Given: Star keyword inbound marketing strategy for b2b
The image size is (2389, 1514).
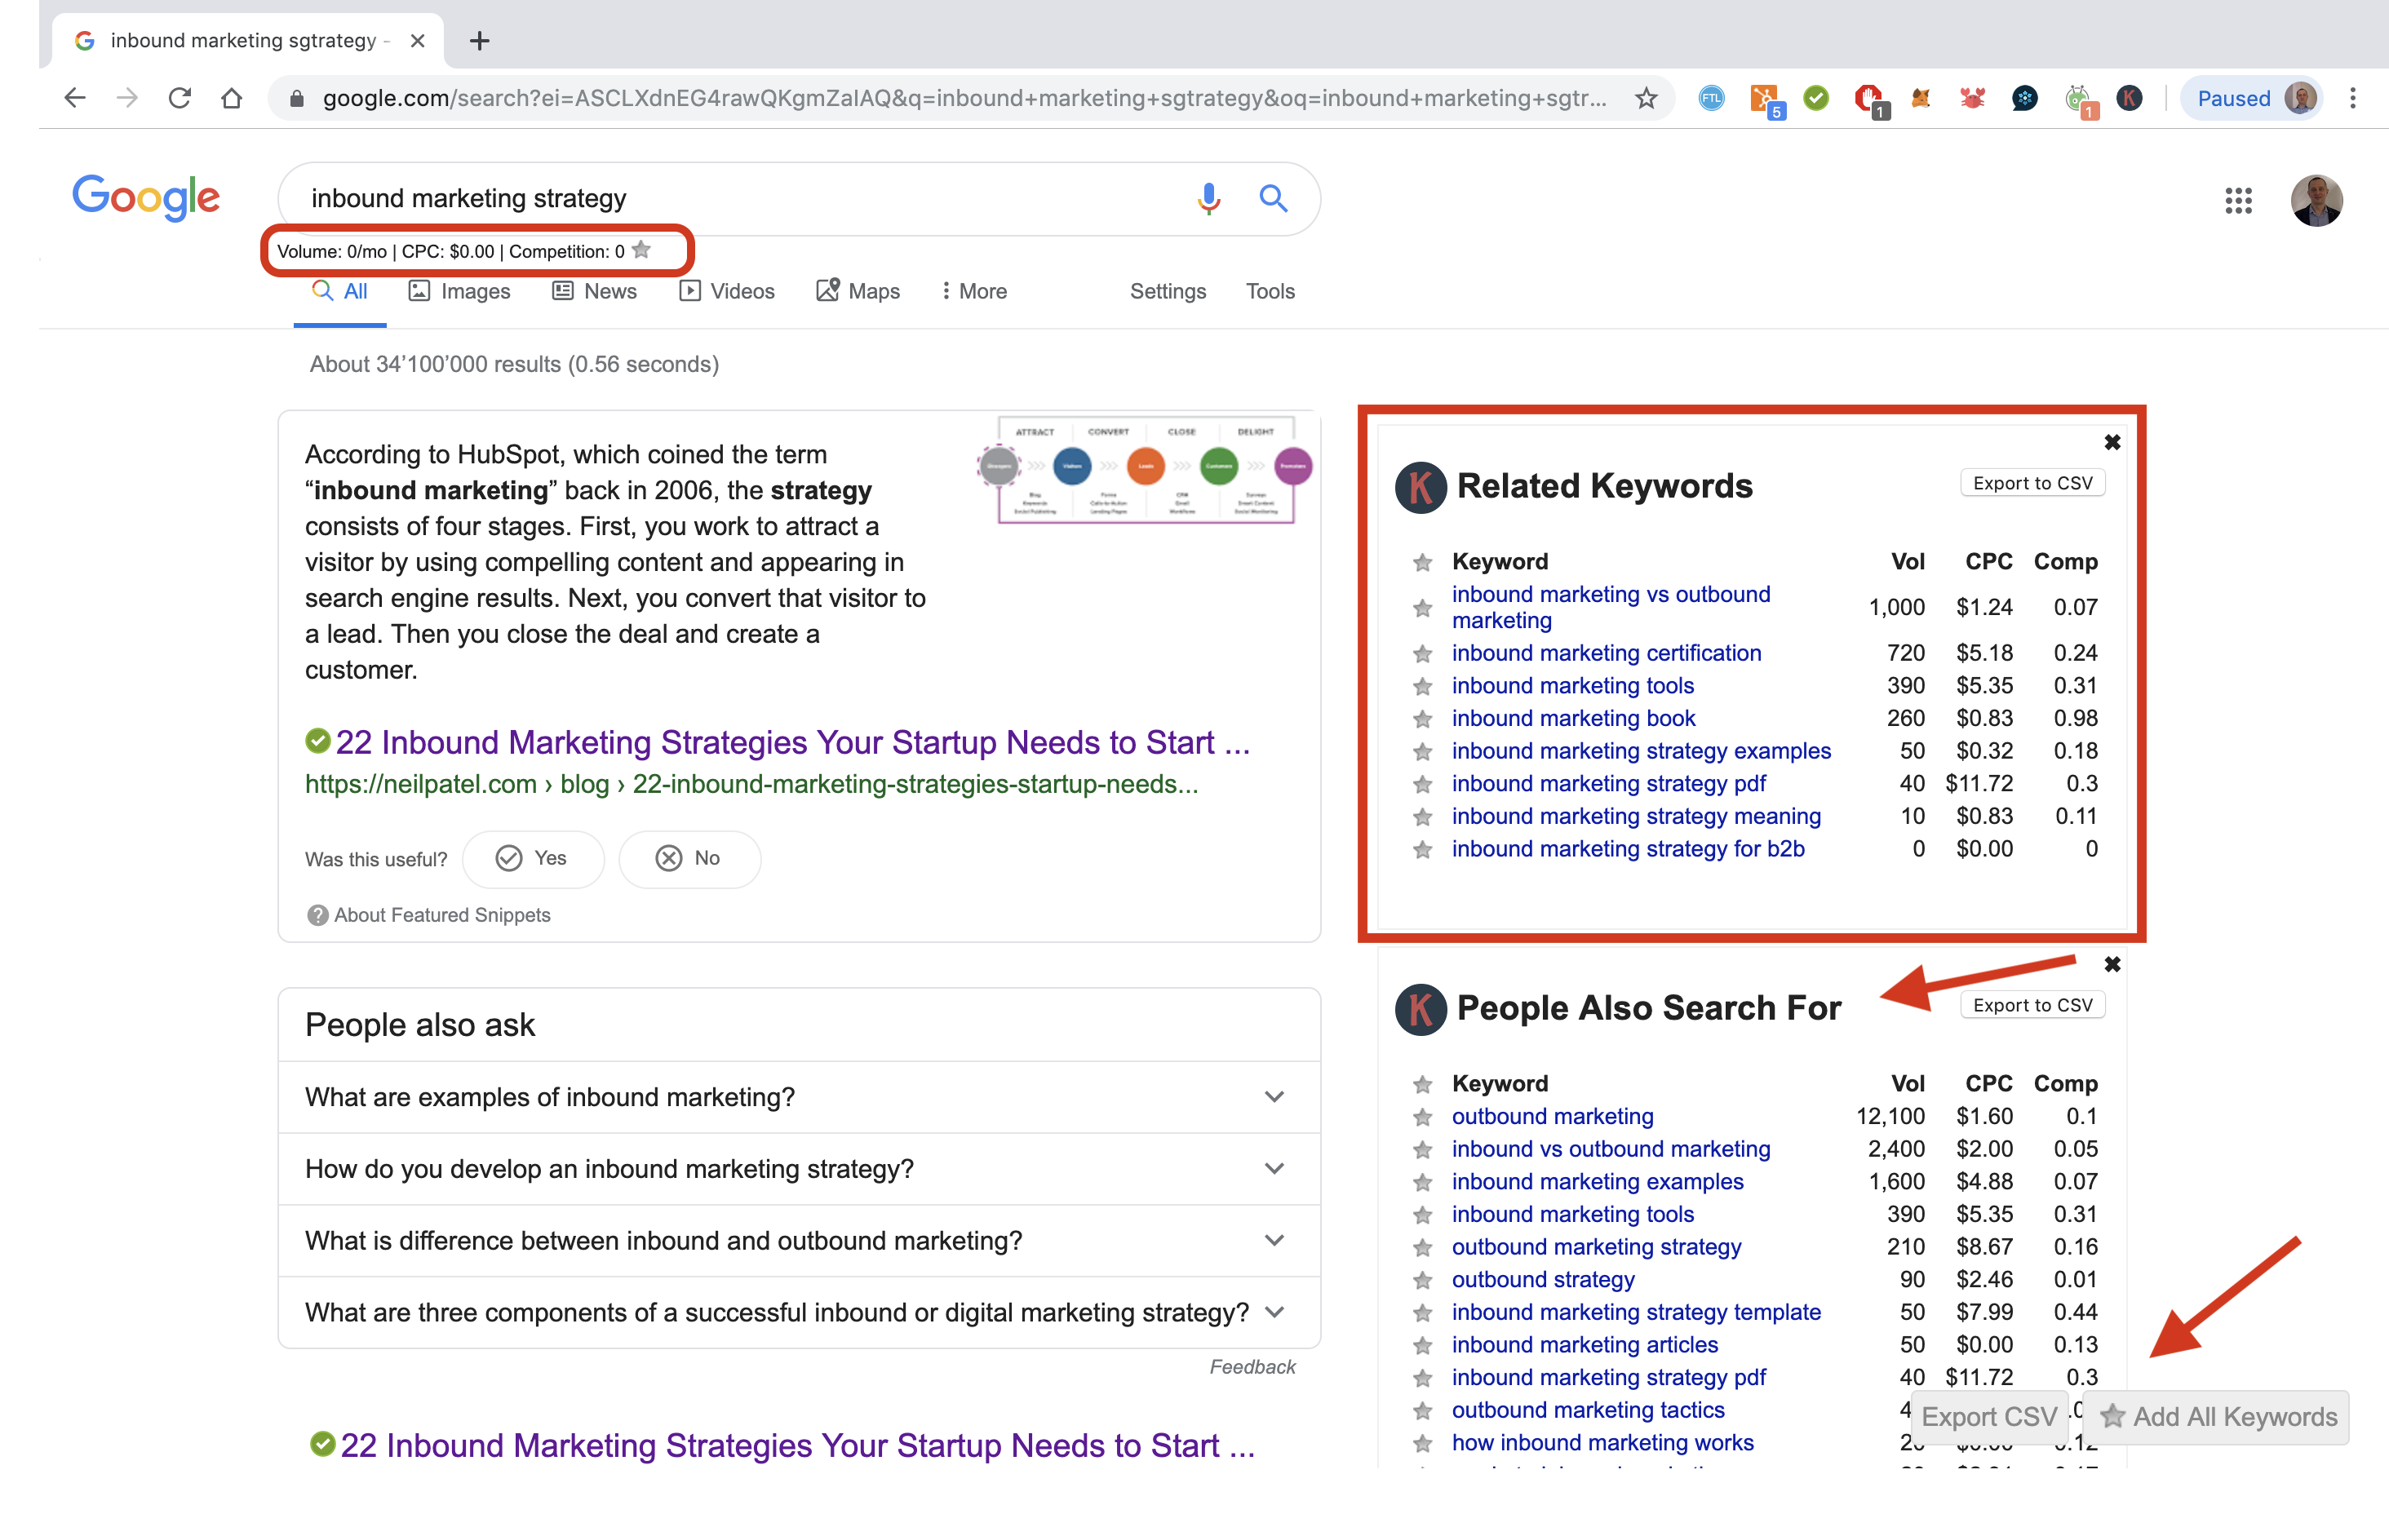Looking at the screenshot, I should 1421,850.
